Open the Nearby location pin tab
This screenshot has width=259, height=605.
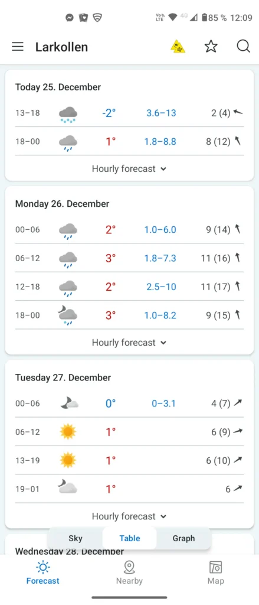130,572
